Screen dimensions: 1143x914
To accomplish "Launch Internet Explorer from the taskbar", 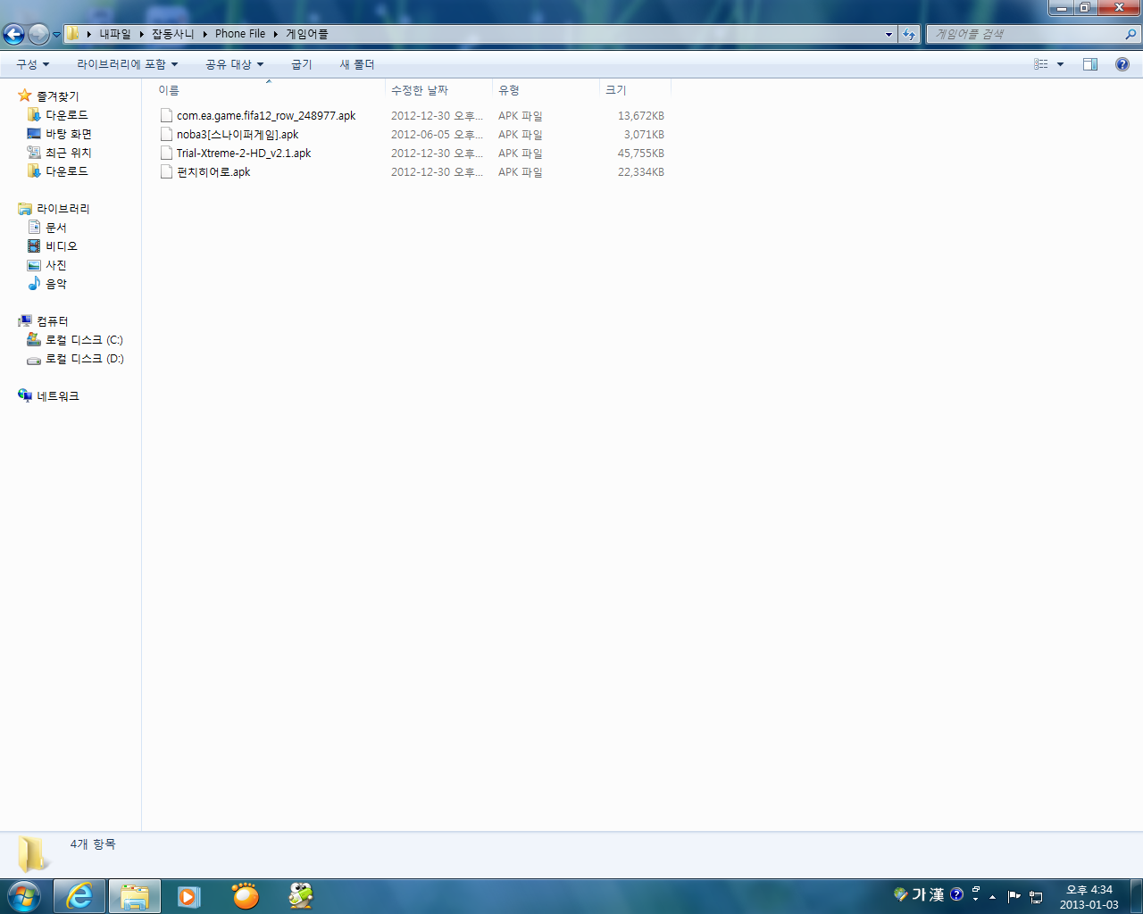I will click(x=79, y=895).
